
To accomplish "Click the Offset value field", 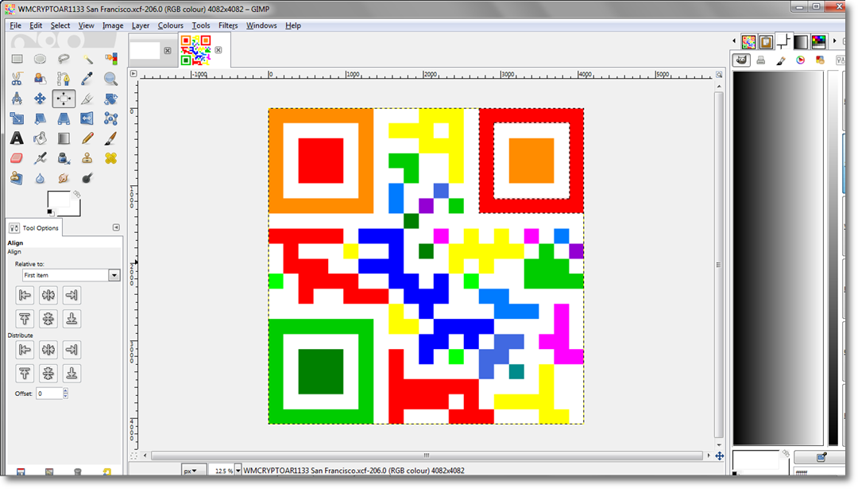I will (49, 393).
